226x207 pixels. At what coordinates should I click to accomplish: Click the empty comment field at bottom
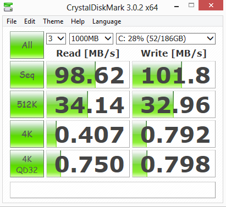click(x=113, y=190)
